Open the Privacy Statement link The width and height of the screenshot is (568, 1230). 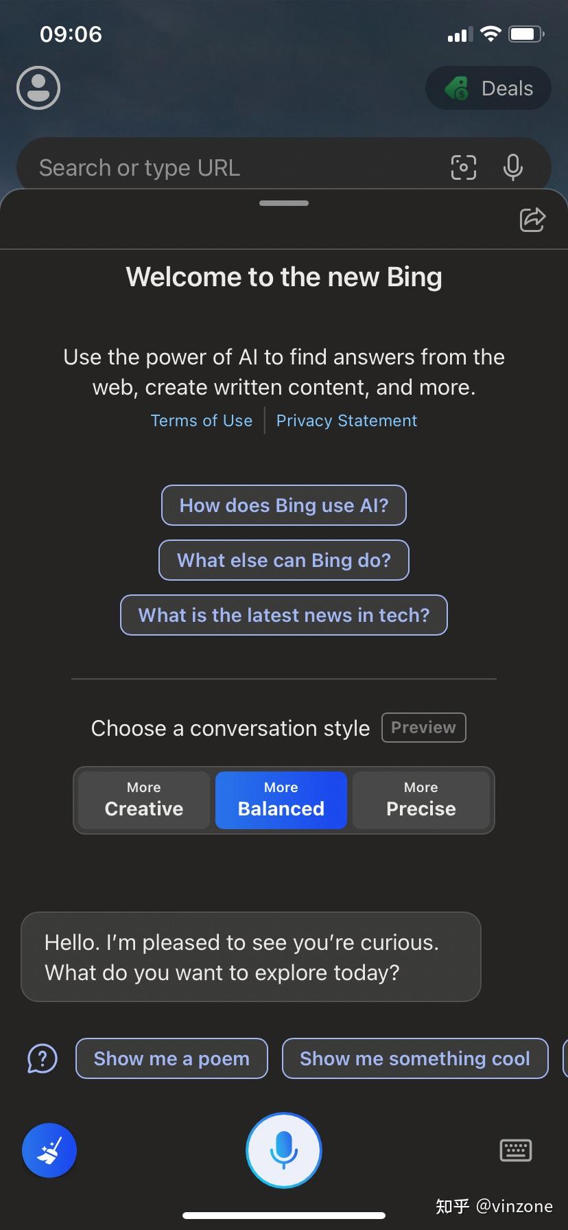(x=346, y=420)
